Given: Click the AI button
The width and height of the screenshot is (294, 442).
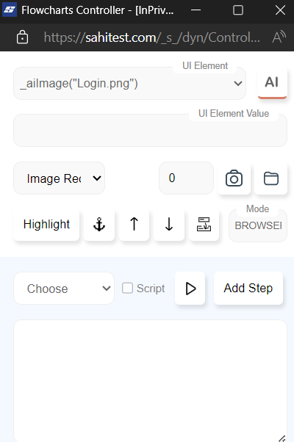Looking at the screenshot, I should pos(272,83).
